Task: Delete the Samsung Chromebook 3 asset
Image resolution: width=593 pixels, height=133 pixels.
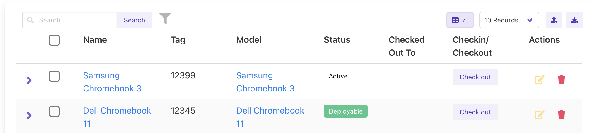Action: [561, 80]
